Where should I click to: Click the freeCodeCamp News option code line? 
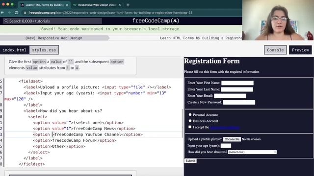84,129
